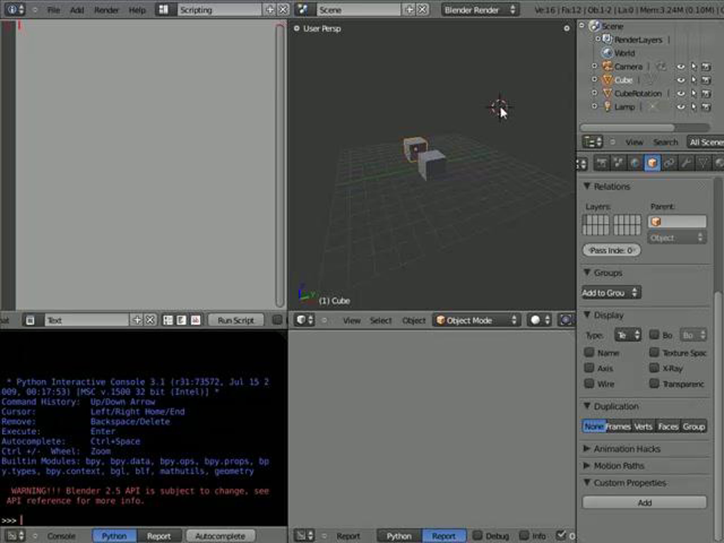Enable the Transparency checkbox
724x543 pixels.
(x=654, y=383)
